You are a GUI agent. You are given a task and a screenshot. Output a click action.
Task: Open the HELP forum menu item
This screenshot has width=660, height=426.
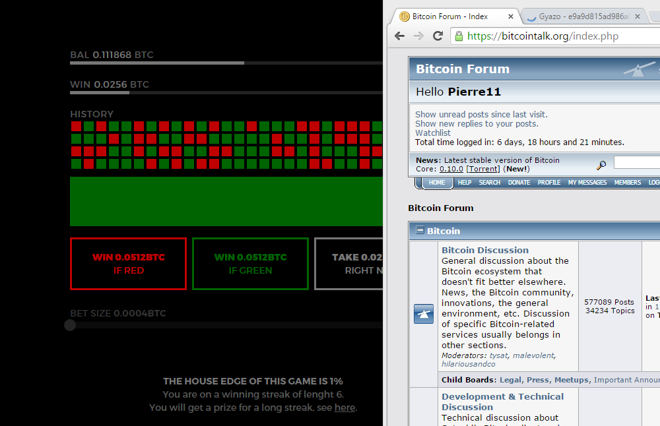[465, 183]
